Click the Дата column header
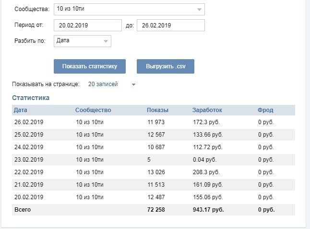 click(21, 110)
